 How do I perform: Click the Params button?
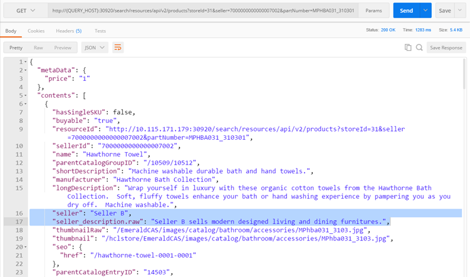pyautogui.click(x=374, y=11)
